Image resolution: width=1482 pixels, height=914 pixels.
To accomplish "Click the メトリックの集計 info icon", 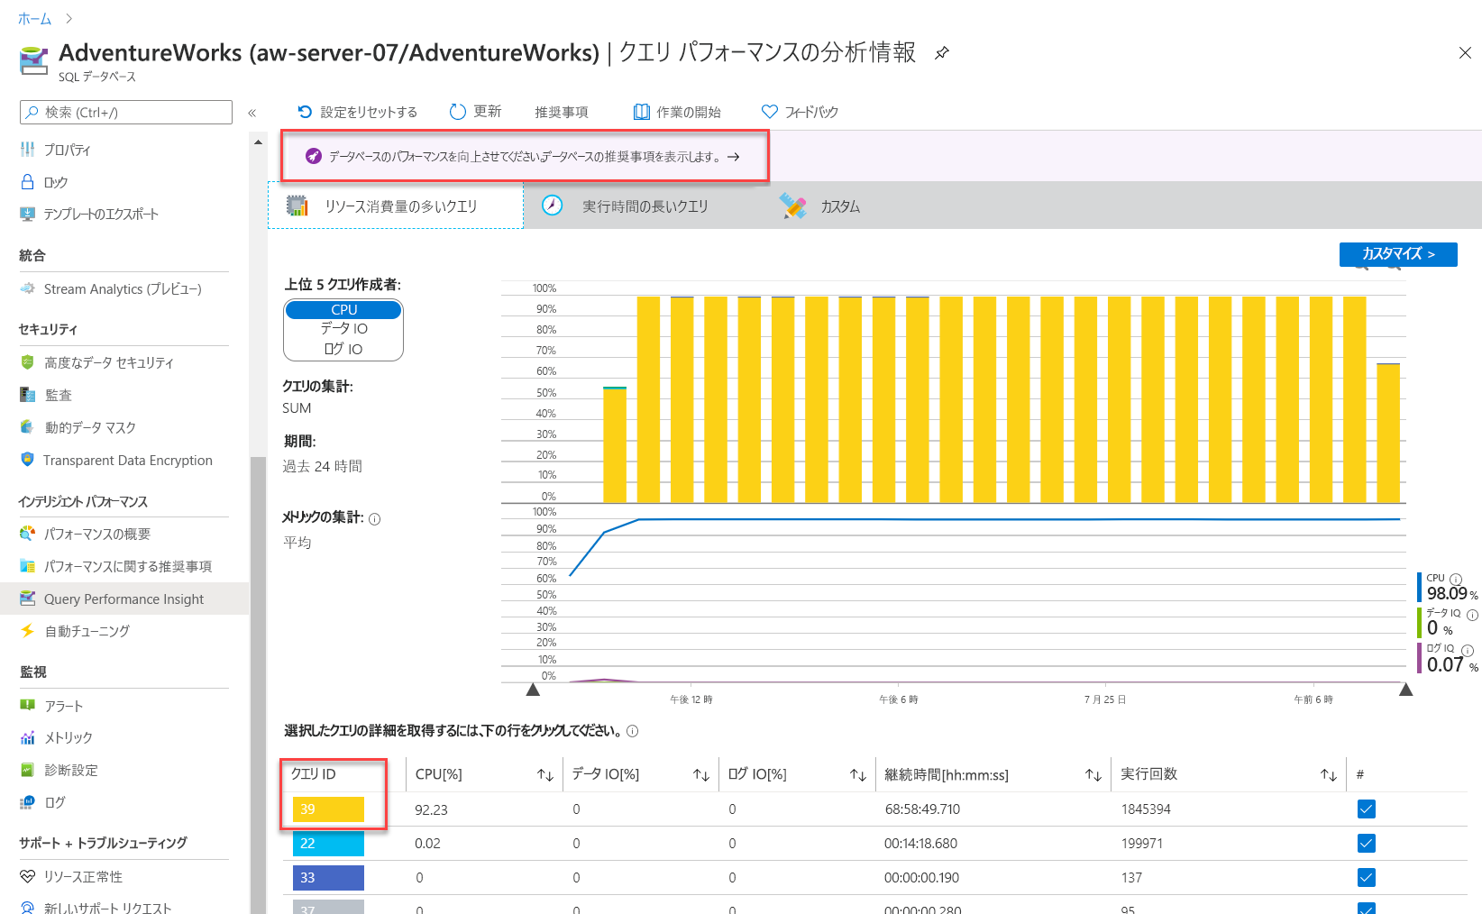I will tap(375, 518).
